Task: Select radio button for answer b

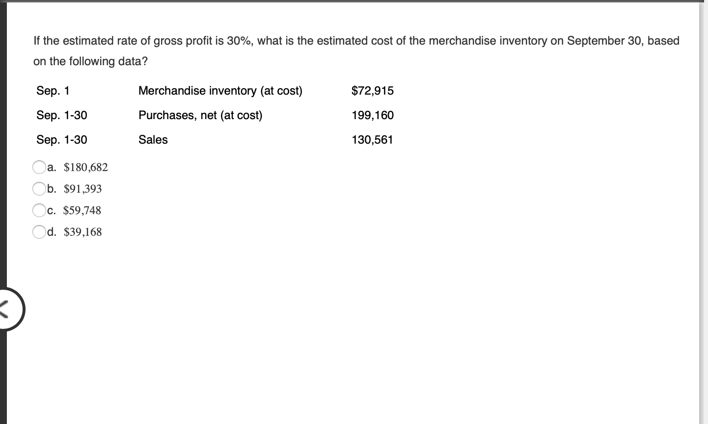Action: 39,189
